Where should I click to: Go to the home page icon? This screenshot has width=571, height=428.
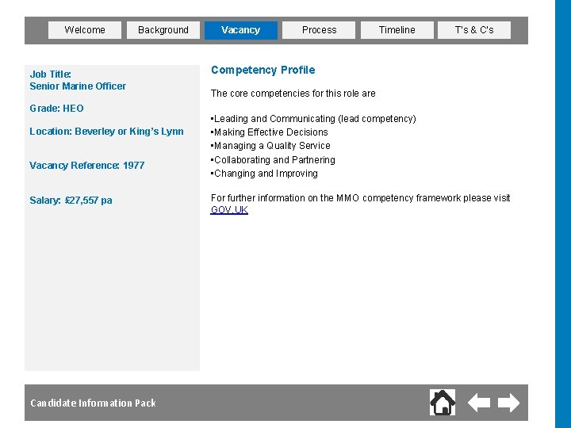(x=443, y=402)
